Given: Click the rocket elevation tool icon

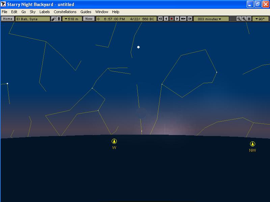Looking at the screenshot, I should (x=59, y=19).
